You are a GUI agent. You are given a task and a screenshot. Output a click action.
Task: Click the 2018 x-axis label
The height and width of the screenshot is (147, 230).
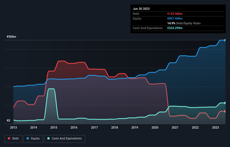click(x=115, y=127)
